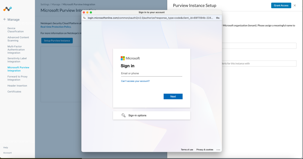Click the Purview Instance Setup heading
The width and height of the screenshot is (303, 159).
(x=195, y=5)
